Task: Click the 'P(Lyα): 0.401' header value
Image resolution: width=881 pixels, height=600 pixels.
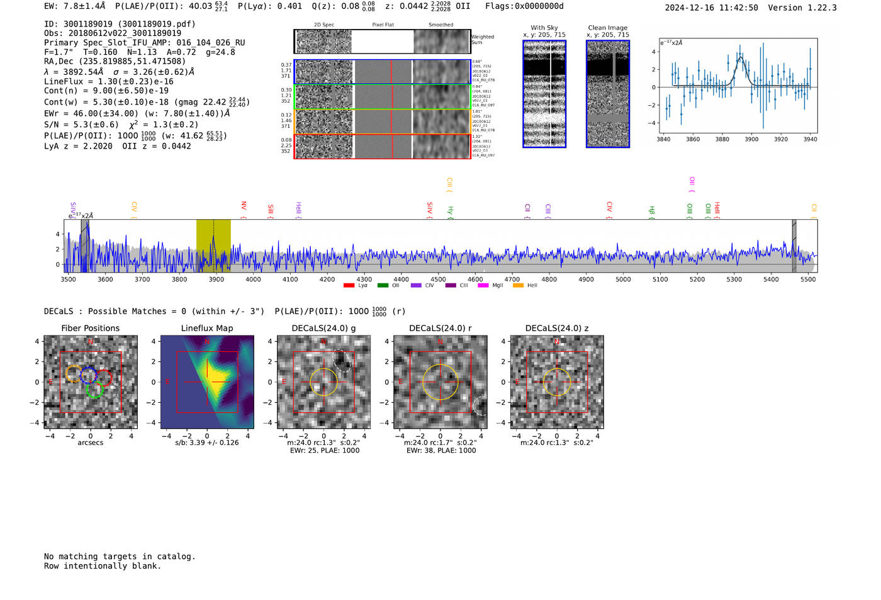Action: [x=270, y=6]
